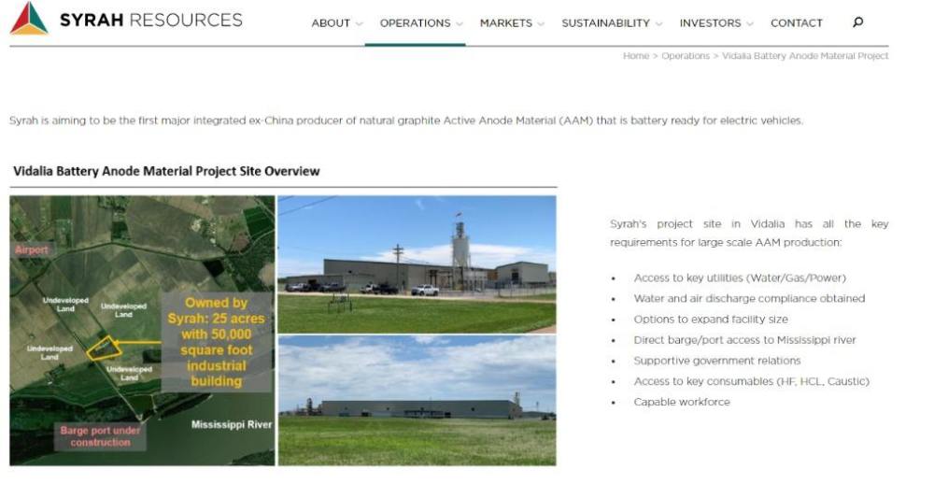This screenshot has height=484, width=934.
Task: Open the aerial site map image
Action: (x=142, y=330)
